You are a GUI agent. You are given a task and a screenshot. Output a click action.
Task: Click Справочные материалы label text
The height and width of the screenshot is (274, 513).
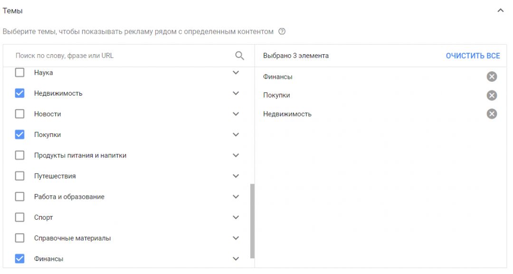pyautogui.click(x=72, y=238)
